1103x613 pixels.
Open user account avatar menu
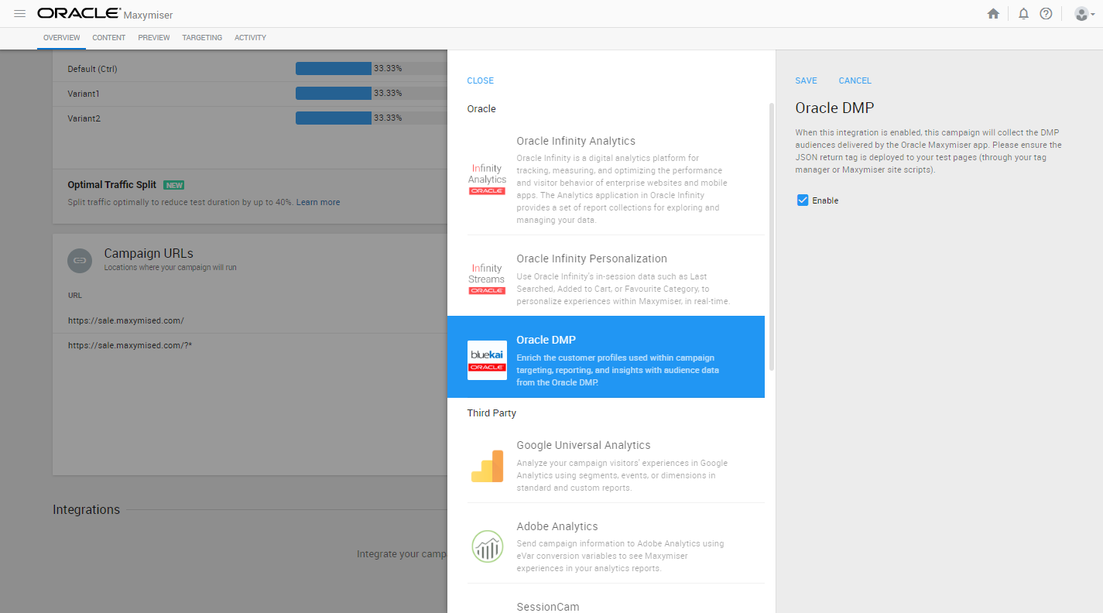pyautogui.click(x=1084, y=14)
